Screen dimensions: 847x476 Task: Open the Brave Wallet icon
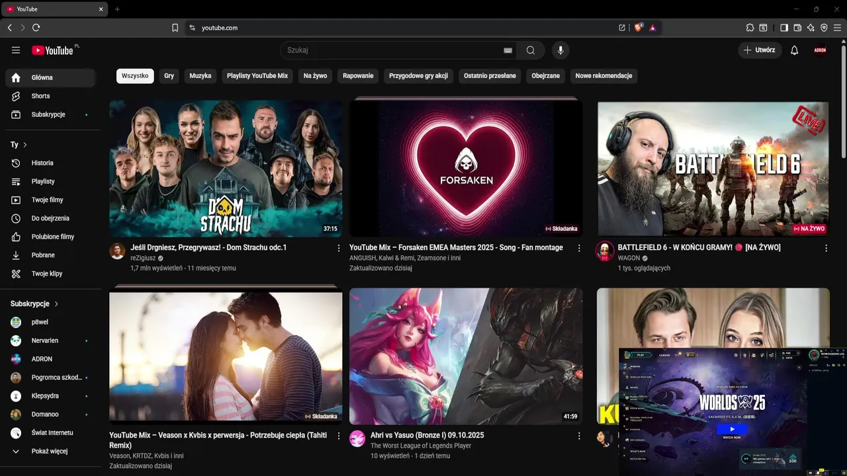tap(797, 28)
